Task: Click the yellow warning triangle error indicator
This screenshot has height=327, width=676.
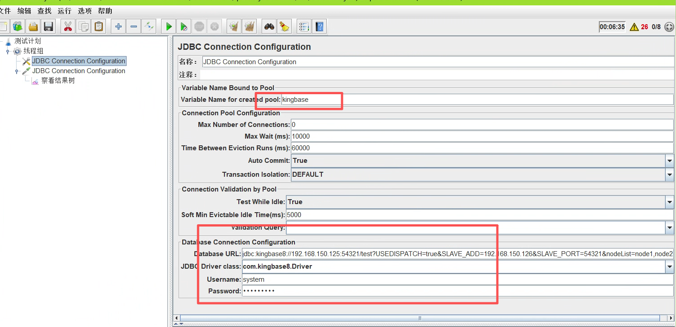Action: pos(634,27)
